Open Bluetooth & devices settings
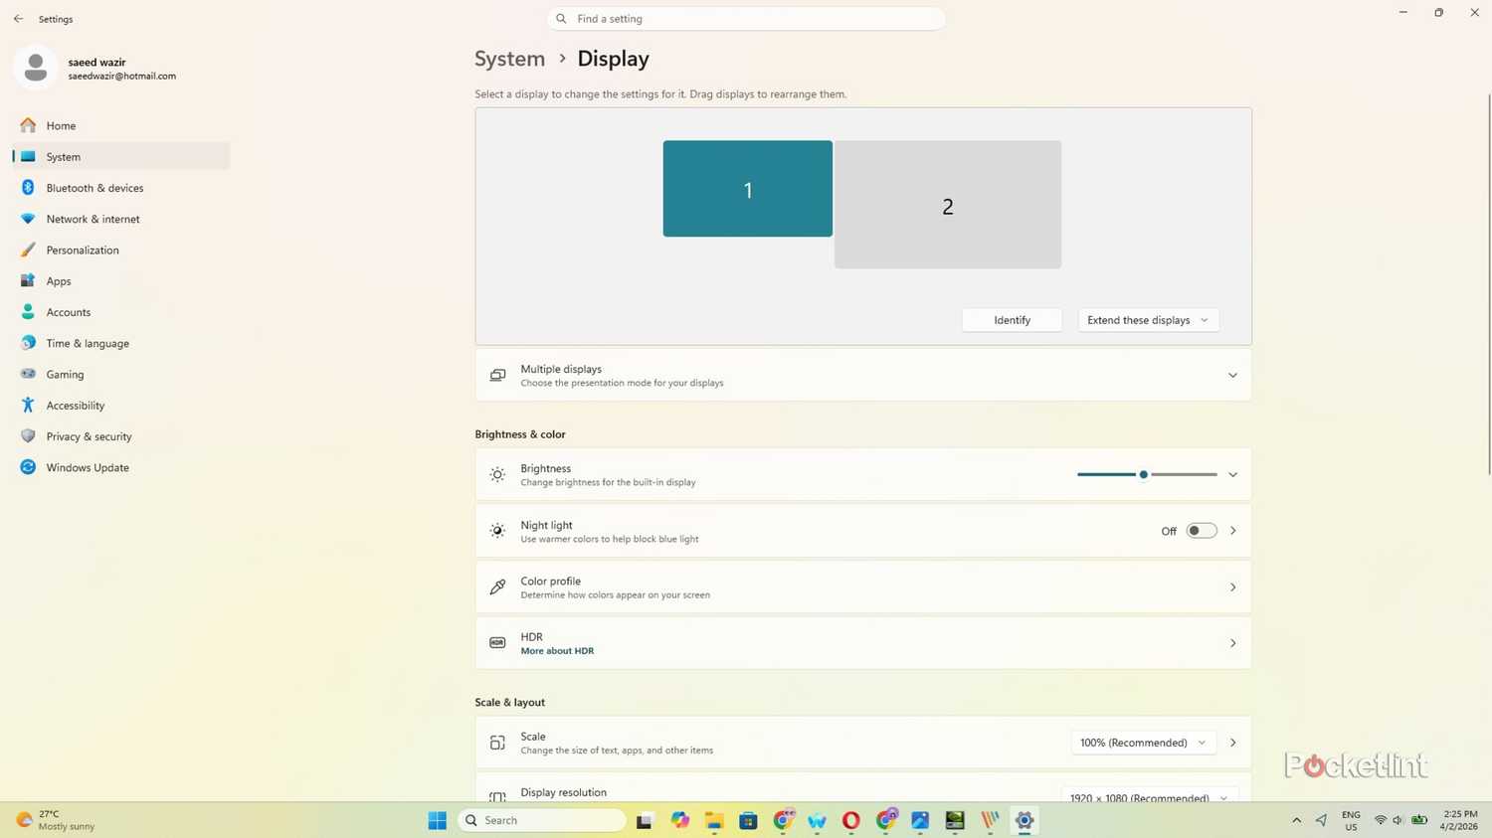 pyautogui.click(x=94, y=188)
